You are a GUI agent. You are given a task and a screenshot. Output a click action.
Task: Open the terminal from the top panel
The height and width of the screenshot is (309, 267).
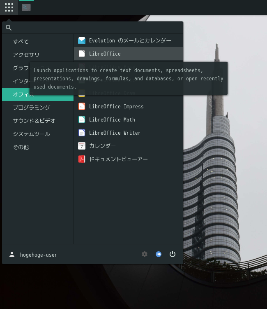pyautogui.click(x=26, y=7)
